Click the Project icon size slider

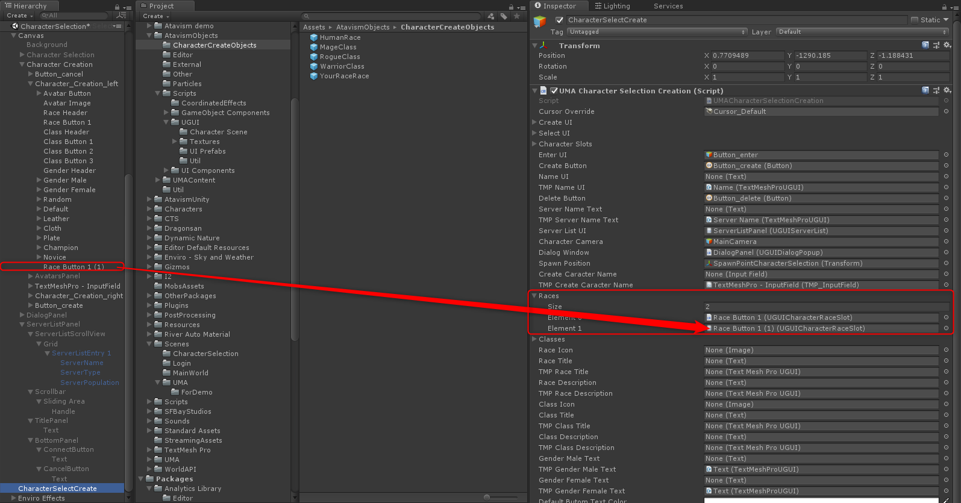(x=487, y=498)
